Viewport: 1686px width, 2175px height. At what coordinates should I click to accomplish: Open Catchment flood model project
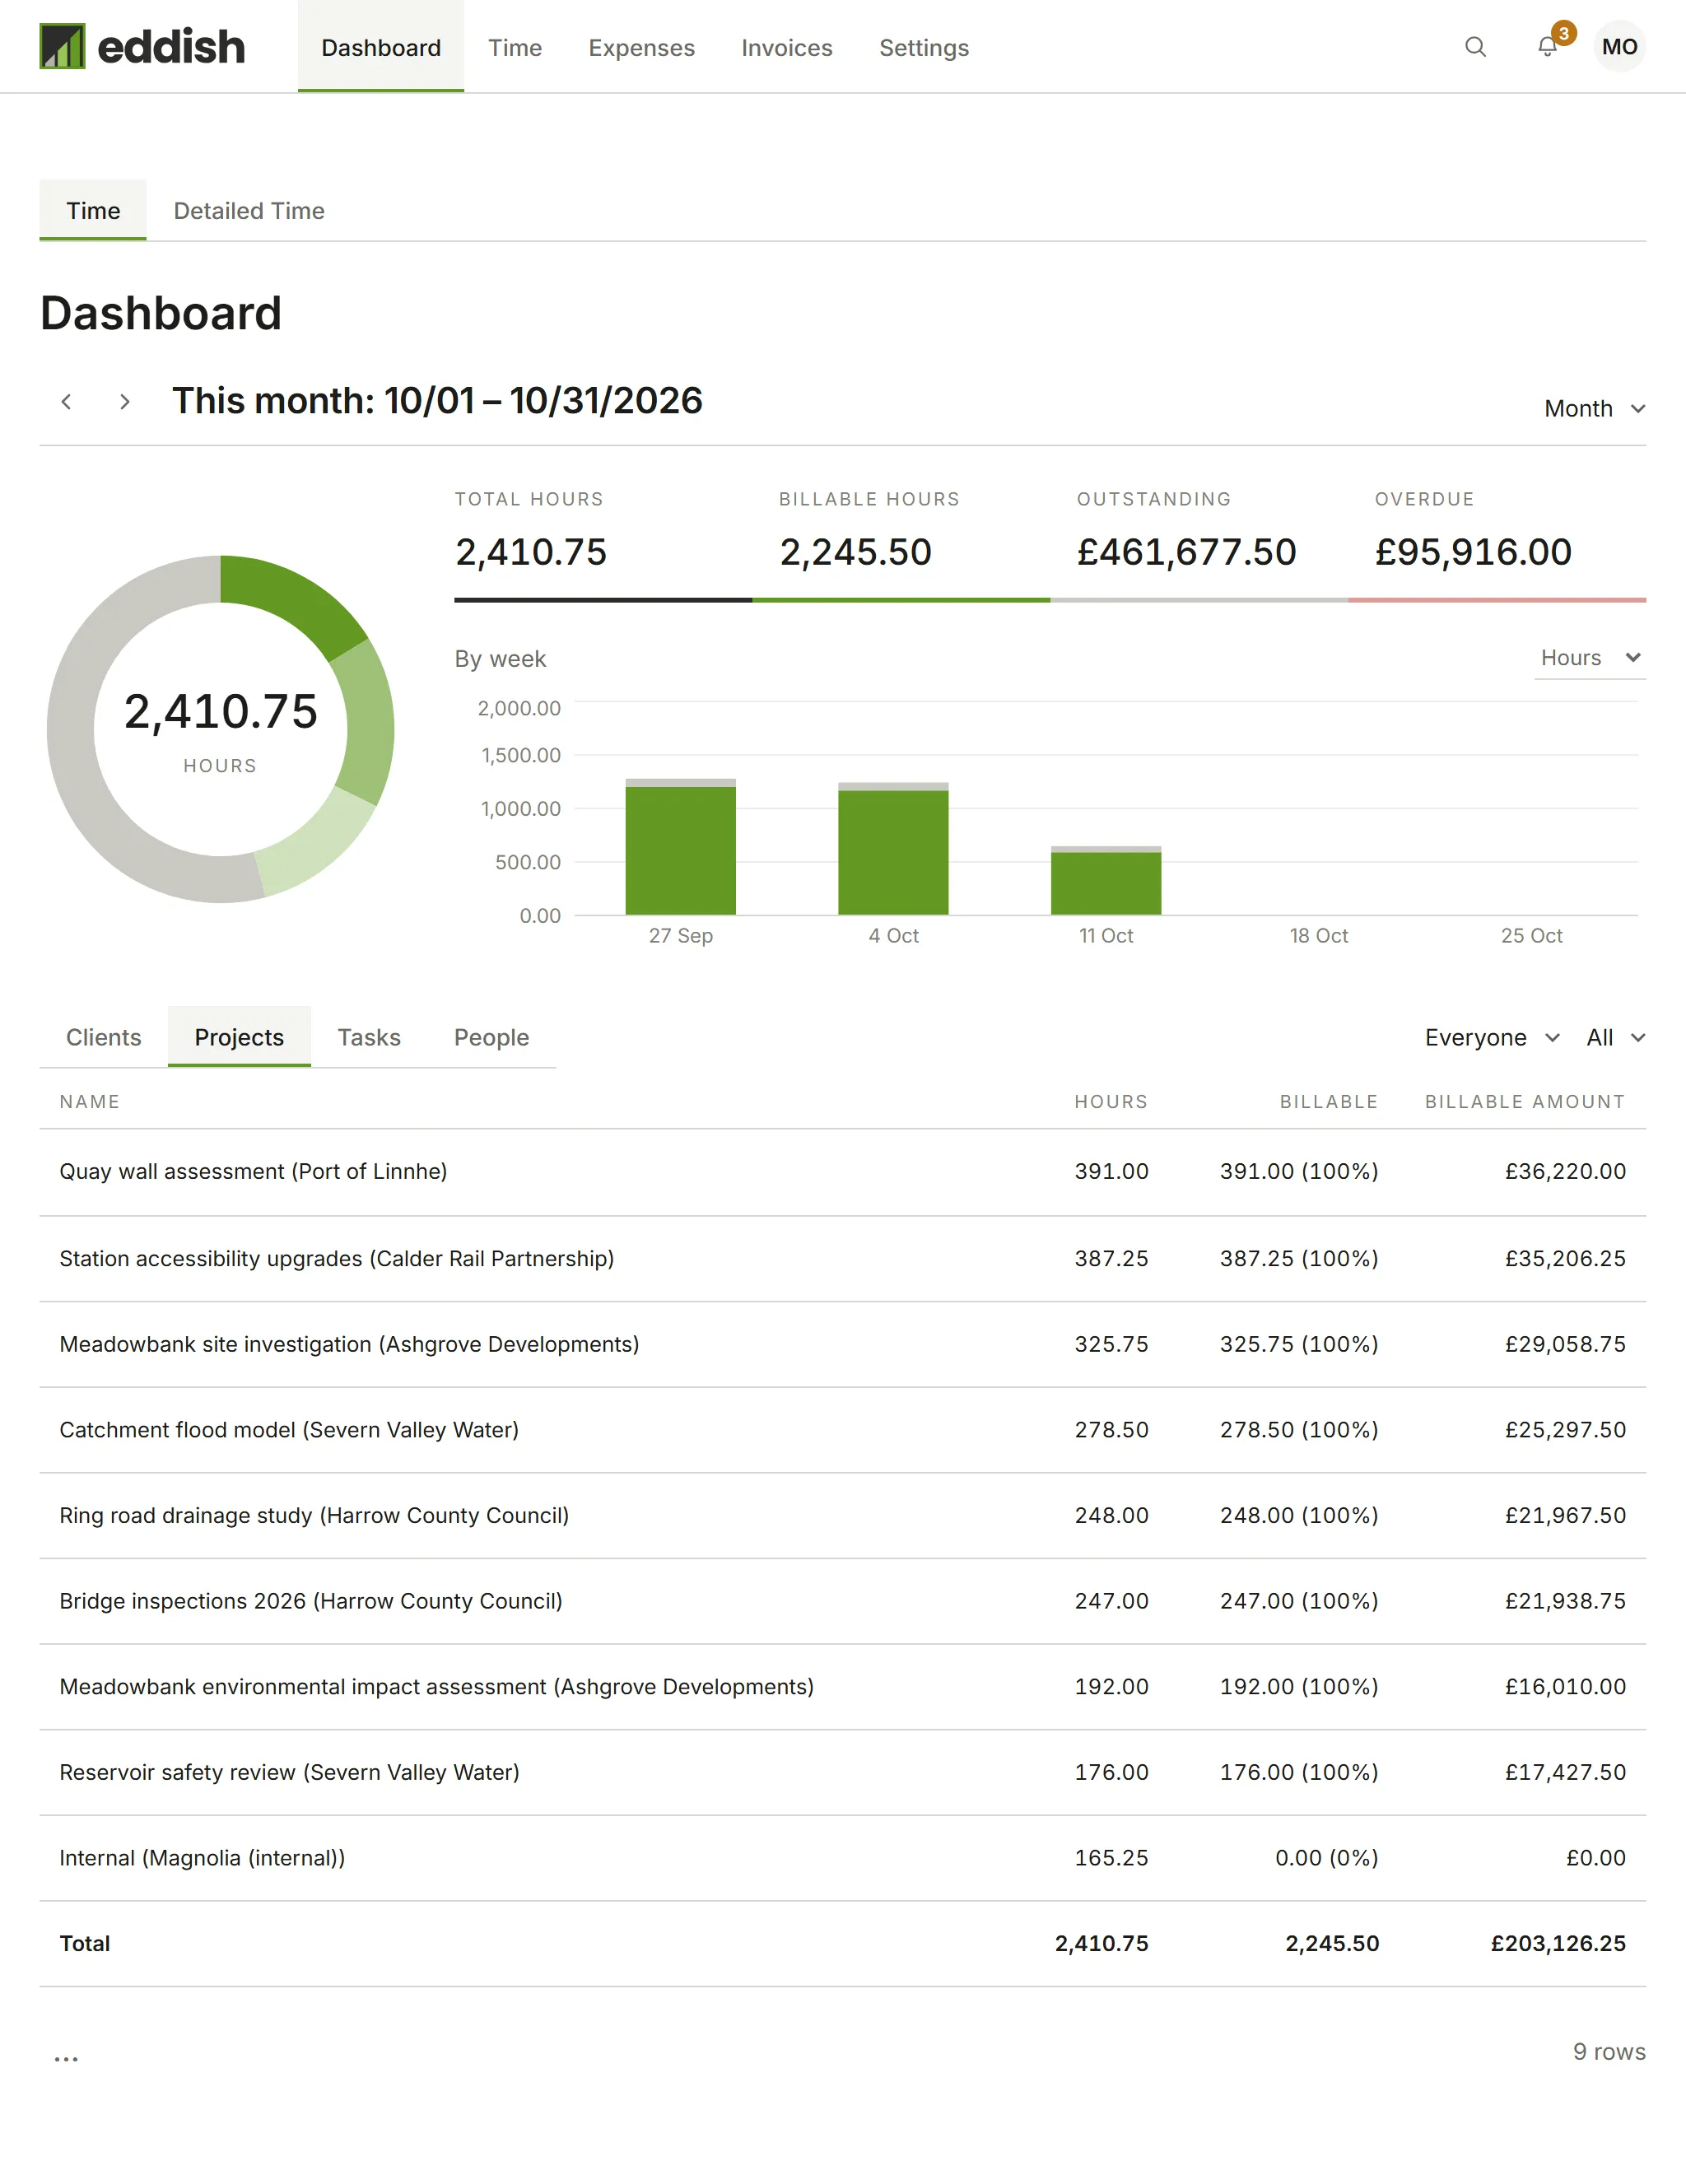tap(842, 1430)
